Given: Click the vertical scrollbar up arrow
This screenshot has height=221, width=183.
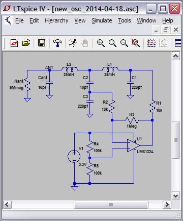Looking at the screenshot, I should click(176, 56).
